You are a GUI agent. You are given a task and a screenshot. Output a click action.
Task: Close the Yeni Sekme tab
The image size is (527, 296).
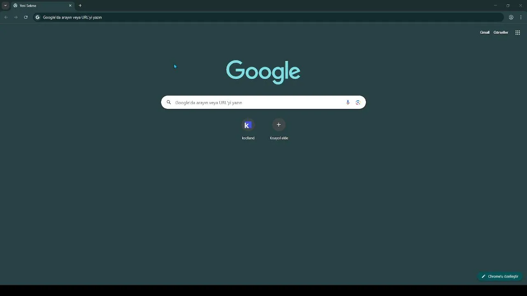pyautogui.click(x=70, y=6)
